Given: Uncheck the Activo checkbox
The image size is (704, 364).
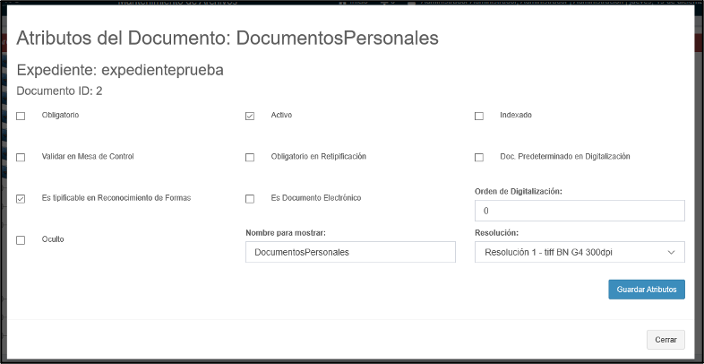Looking at the screenshot, I should (250, 117).
